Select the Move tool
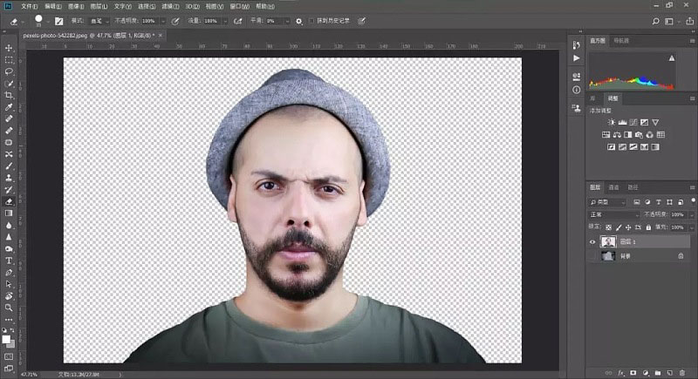 [9, 48]
